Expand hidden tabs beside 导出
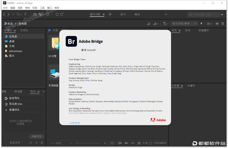 point(44,92)
